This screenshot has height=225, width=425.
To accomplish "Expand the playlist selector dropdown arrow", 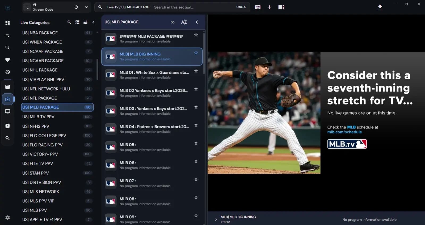I will [x=86, y=7].
